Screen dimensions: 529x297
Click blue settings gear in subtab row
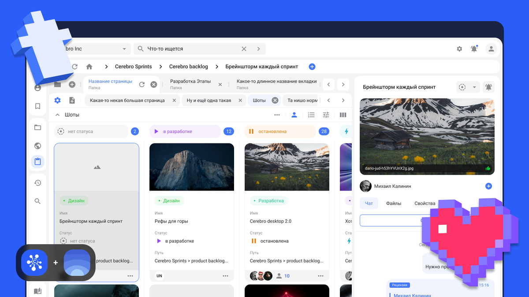point(57,100)
